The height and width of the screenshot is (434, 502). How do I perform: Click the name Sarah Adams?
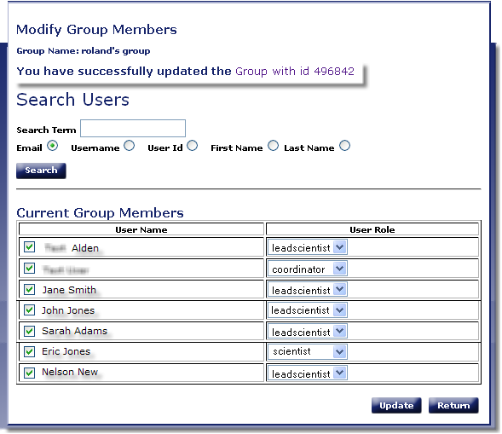[75, 331]
